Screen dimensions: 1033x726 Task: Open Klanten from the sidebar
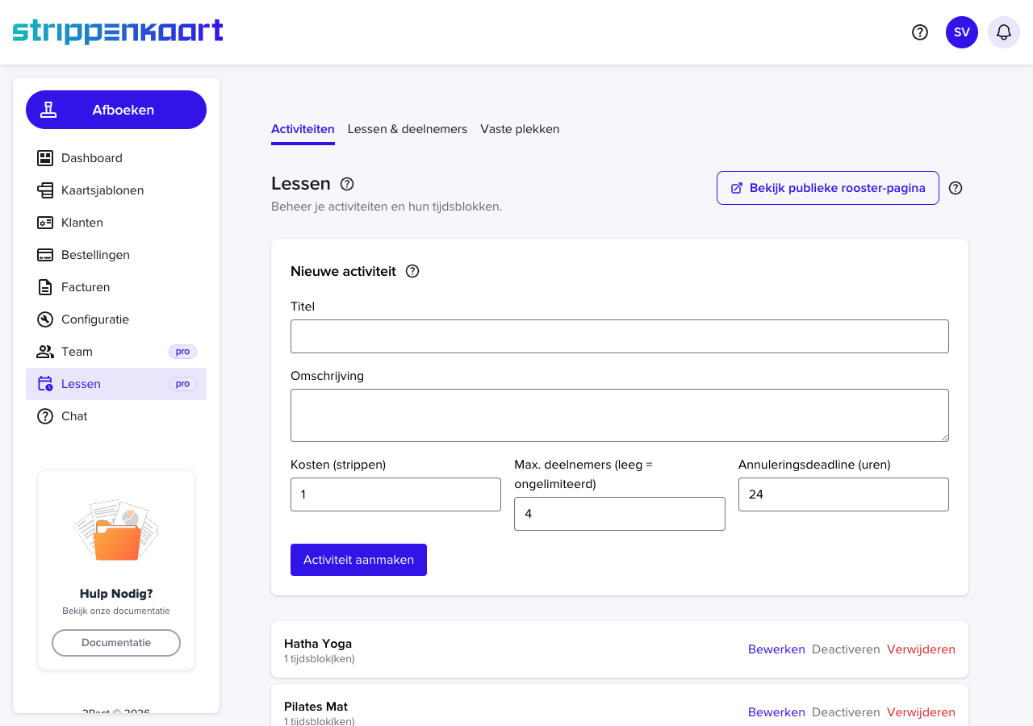click(x=116, y=223)
